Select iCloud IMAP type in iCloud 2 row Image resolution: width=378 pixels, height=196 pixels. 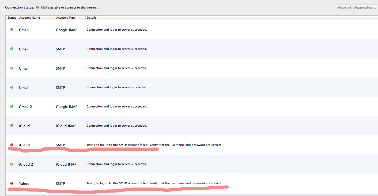coord(66,164)
